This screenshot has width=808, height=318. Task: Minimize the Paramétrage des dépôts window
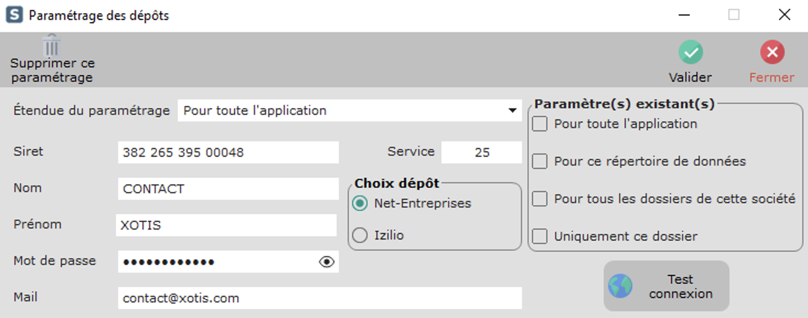(x=684, y=15)
